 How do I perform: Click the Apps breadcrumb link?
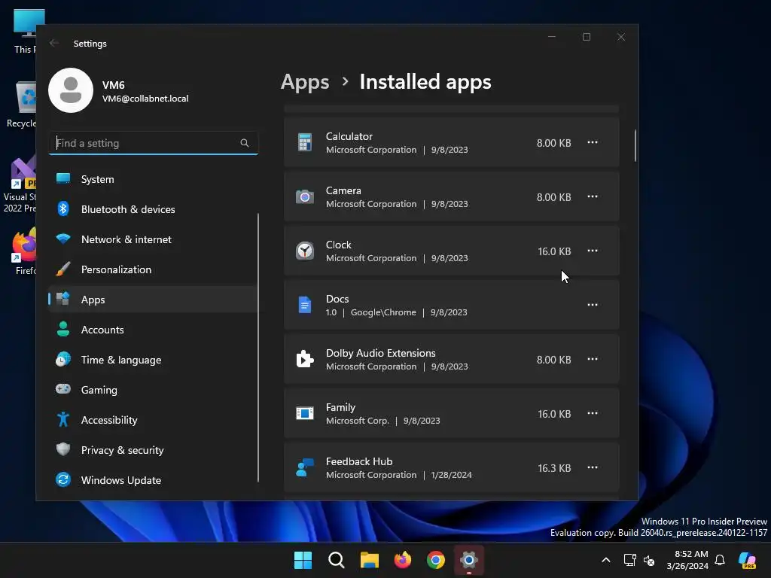point(305,82)
